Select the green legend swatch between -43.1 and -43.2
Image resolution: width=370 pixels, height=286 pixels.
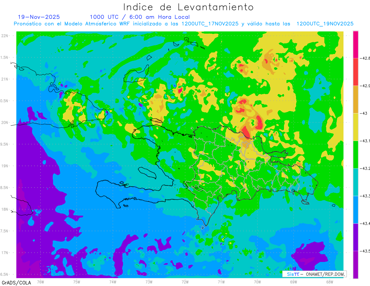click(356, 154)
